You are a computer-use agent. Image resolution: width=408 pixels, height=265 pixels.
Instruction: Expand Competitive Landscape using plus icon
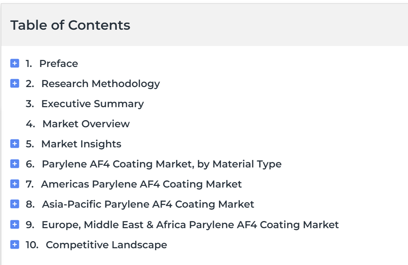(x=15, y=244)
